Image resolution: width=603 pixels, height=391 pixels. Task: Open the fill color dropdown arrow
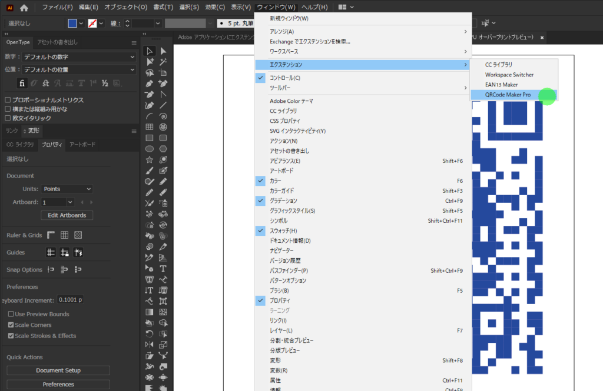coord(81,24)
